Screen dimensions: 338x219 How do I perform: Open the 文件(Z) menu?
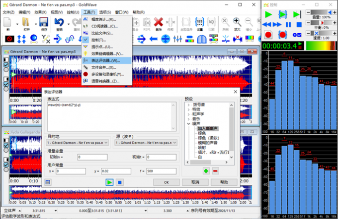(8, 12)
